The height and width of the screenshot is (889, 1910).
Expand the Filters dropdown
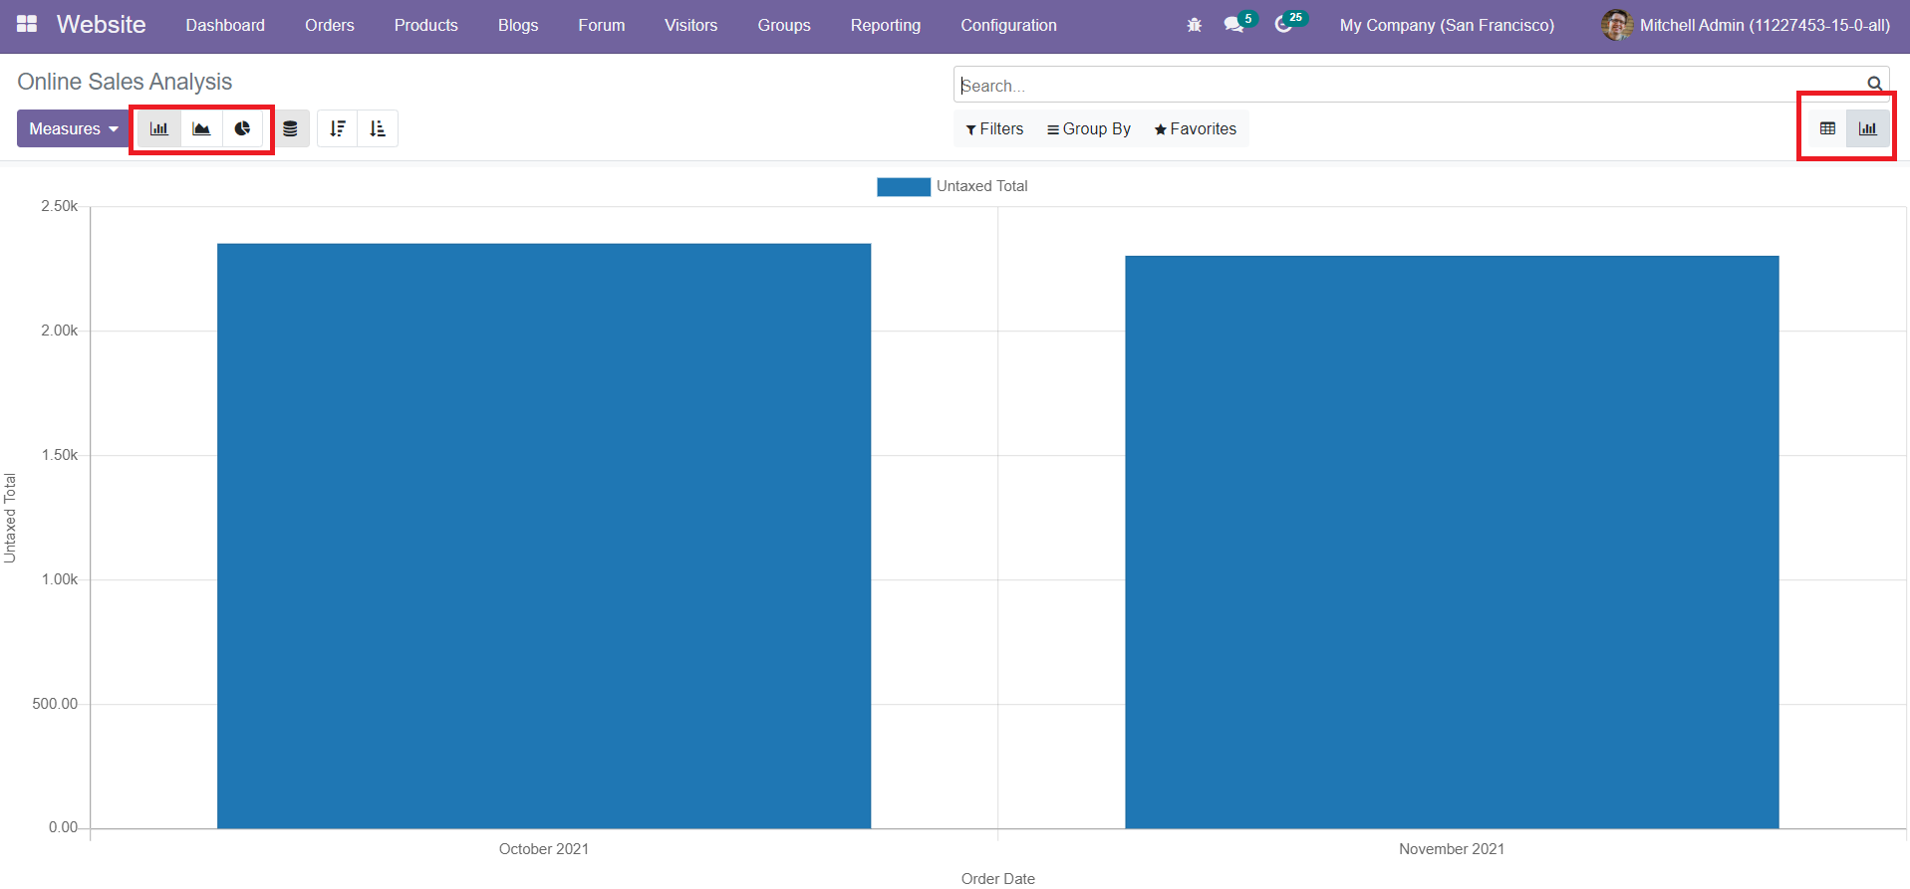[x=994, y=128]
